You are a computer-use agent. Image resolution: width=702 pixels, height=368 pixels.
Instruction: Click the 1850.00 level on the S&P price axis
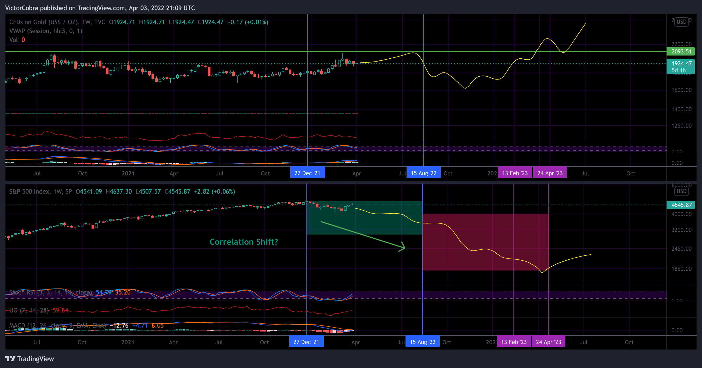coord(681,269)
